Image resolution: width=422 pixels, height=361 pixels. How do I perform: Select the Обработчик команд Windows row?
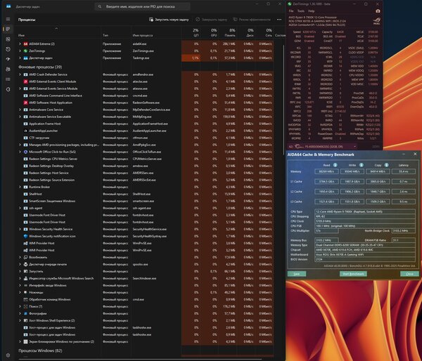tap(146, 299)
